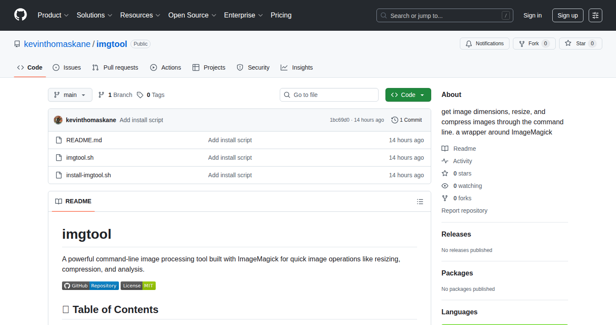View the 0 Tags link
This screenshot has height=325, width=616.
151,95
